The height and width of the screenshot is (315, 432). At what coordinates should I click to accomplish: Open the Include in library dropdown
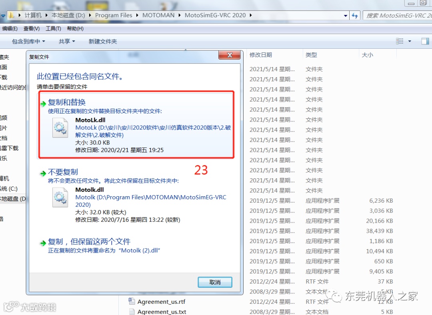pyautogui.click(x=28, y=41)
